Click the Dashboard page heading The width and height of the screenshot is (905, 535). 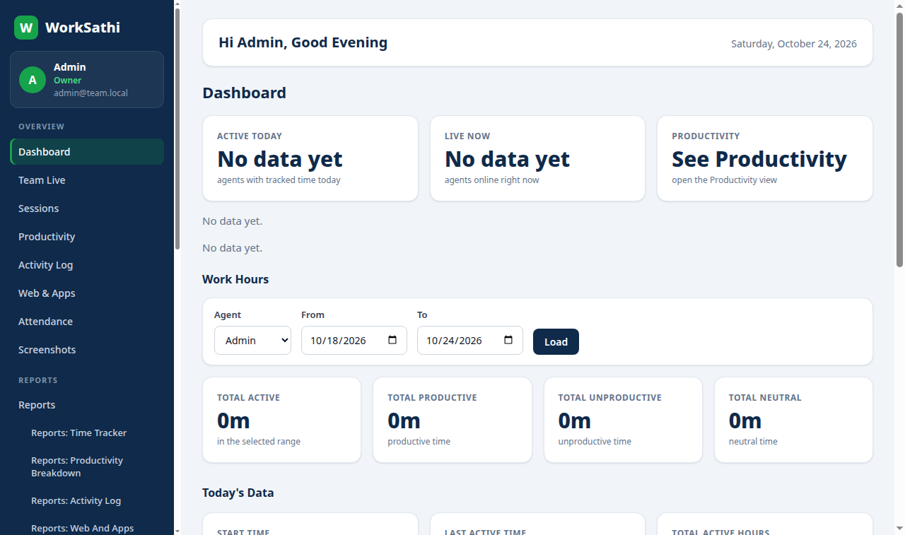point(245,93)
